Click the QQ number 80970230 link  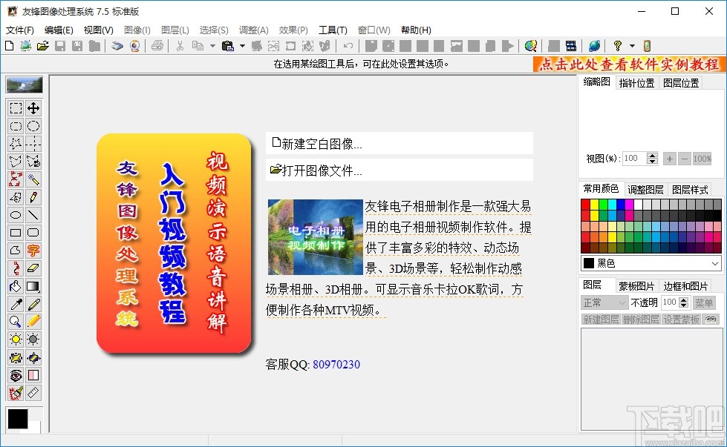pos(336,365)
